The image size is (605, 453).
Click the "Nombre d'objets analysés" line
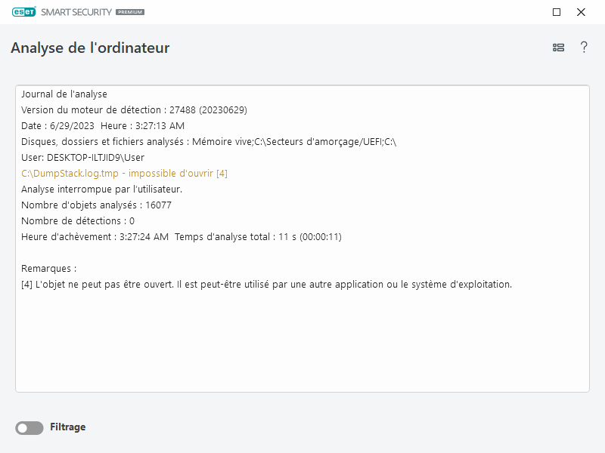coord(96,205)
